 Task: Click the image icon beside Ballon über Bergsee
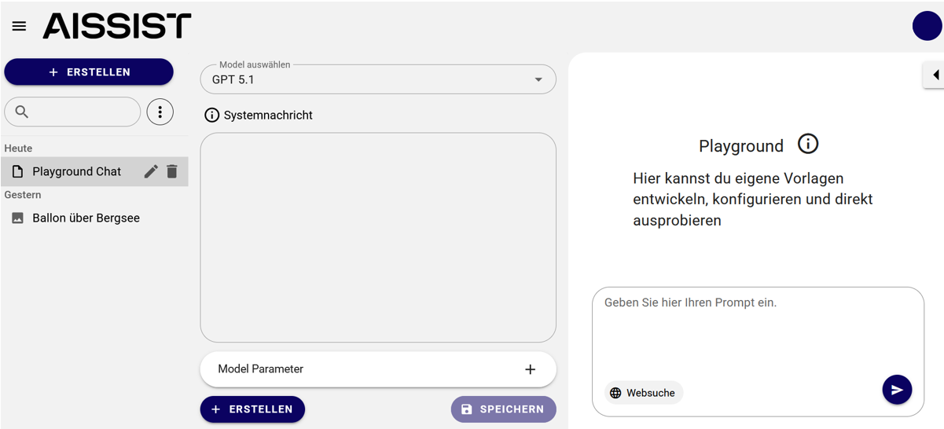click(17, 218)
